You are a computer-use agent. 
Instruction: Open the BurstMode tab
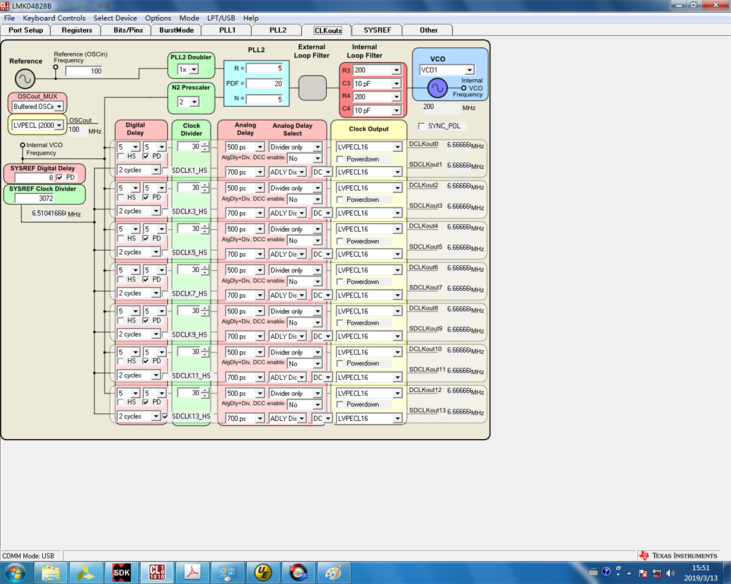coord(177,30)
